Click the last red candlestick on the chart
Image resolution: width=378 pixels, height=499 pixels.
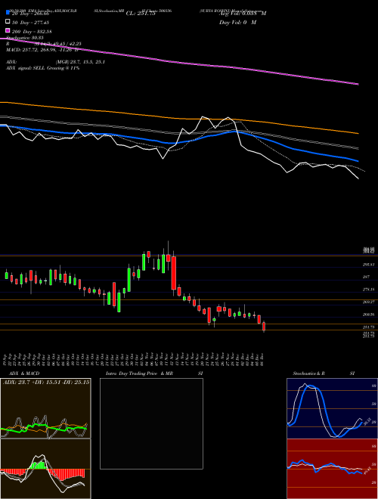264,327
